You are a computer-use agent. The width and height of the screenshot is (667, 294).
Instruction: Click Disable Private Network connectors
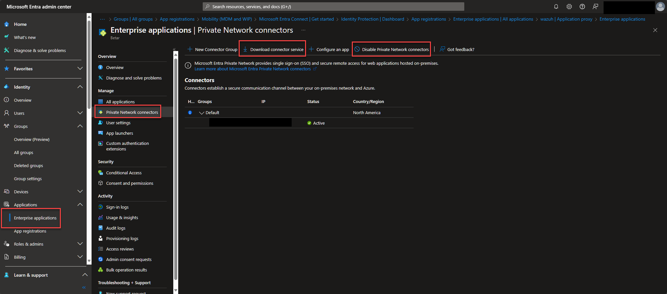click(392, 49)
